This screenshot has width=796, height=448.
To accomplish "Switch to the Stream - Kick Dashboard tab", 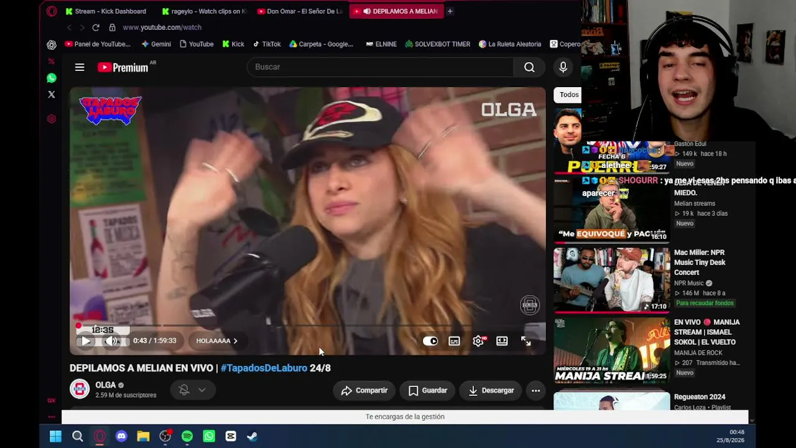I will tap(106, 11).
